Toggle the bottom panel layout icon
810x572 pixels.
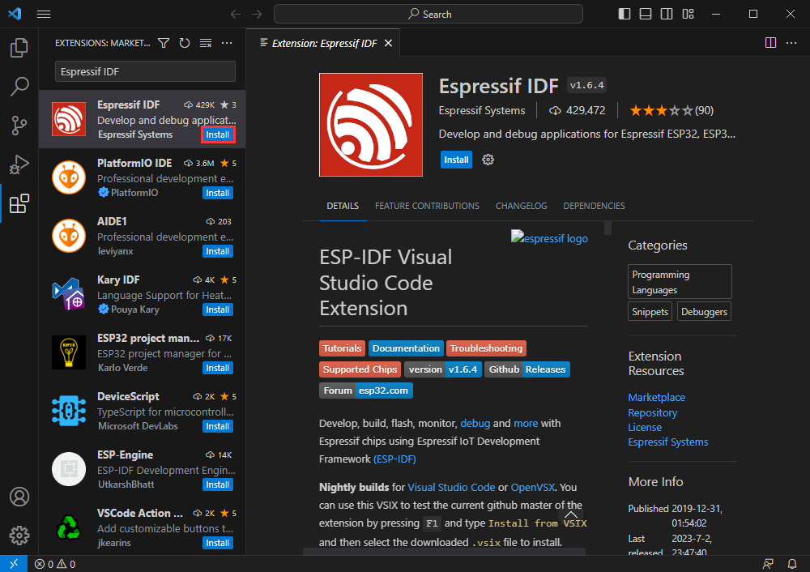pyautogui.click(x=646, y=14)
